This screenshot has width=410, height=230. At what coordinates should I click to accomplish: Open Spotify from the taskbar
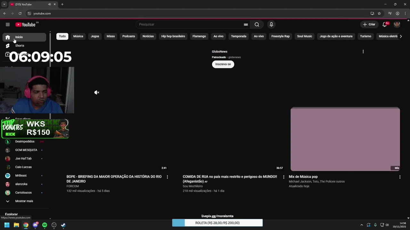tap(45, 225)
